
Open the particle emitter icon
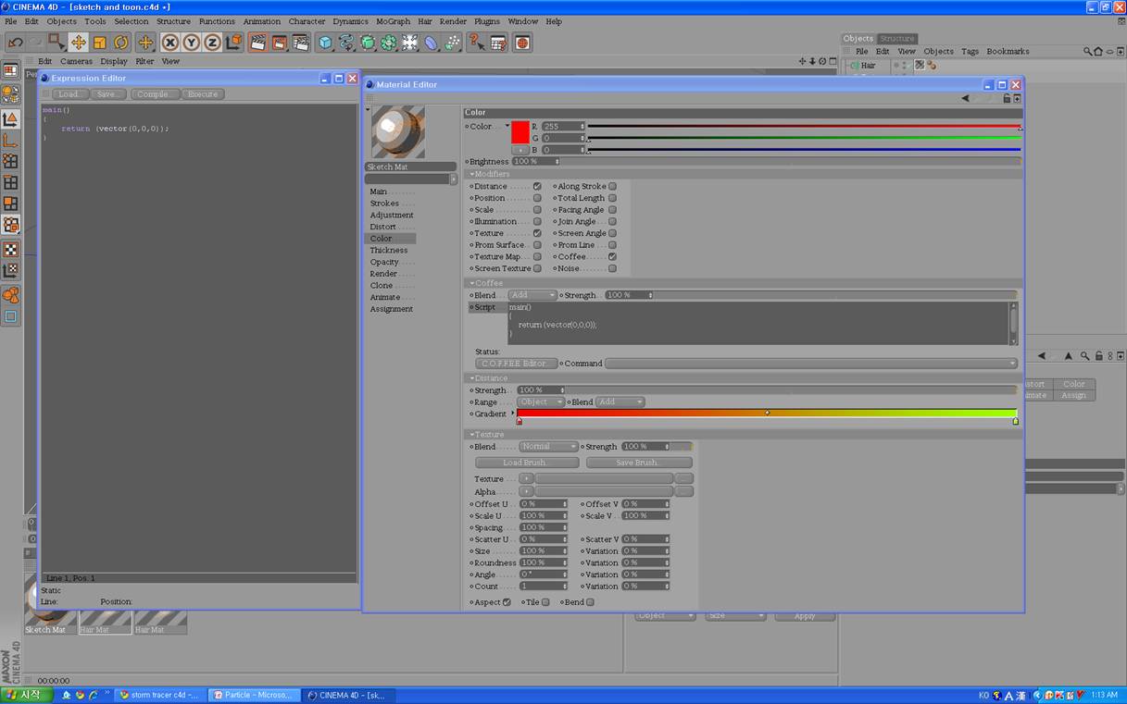[453, 43]
